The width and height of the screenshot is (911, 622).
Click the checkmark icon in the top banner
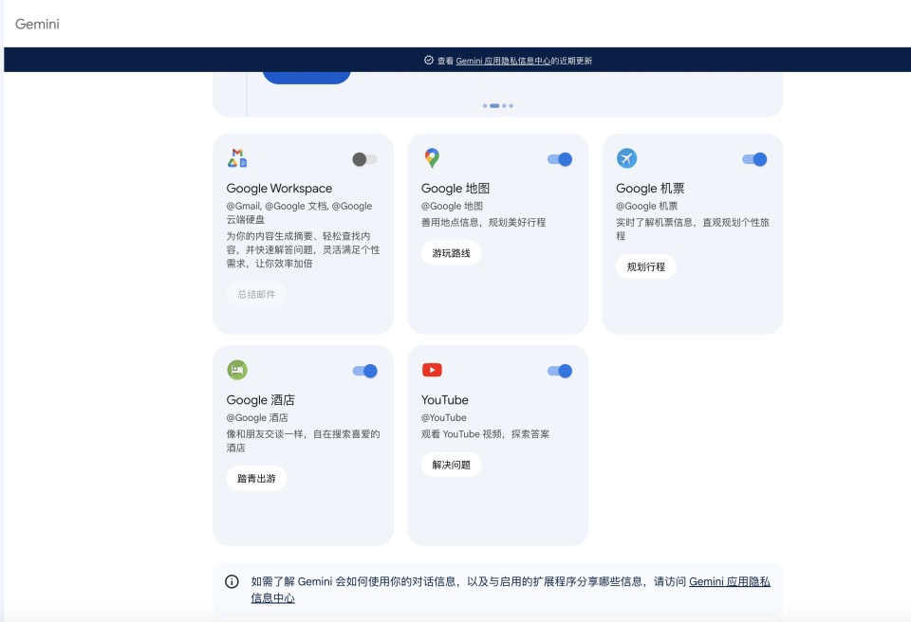(x=429, y=59)
